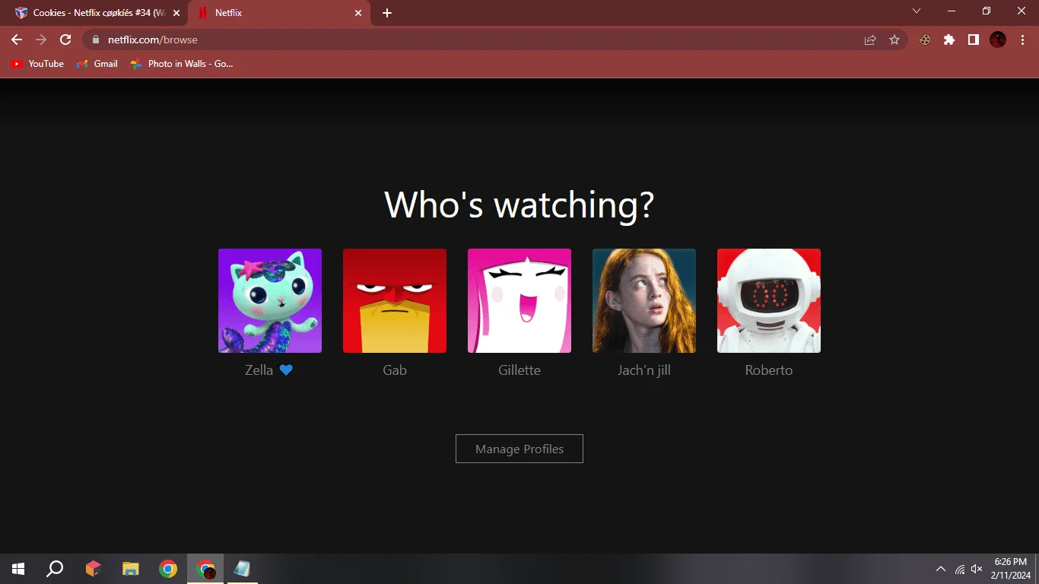Screen dimensions: 1039x584
Task: Go forward to the next page
Action: pos(41,40)
